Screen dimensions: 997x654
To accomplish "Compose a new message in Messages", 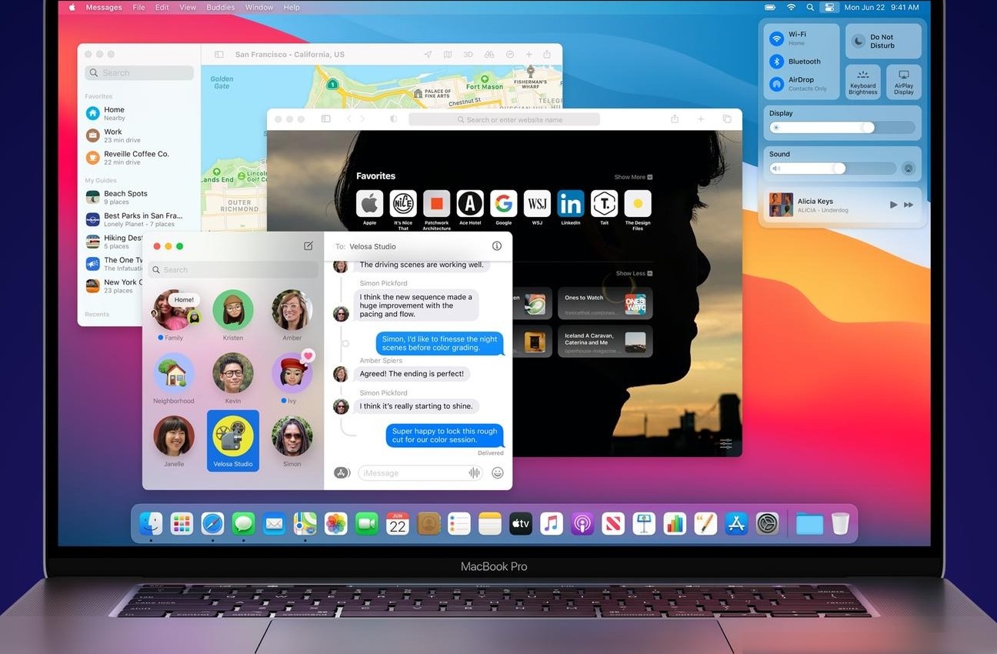I will pos(308,246).
